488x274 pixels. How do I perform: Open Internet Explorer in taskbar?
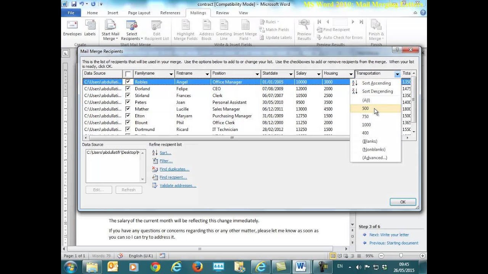177,267
